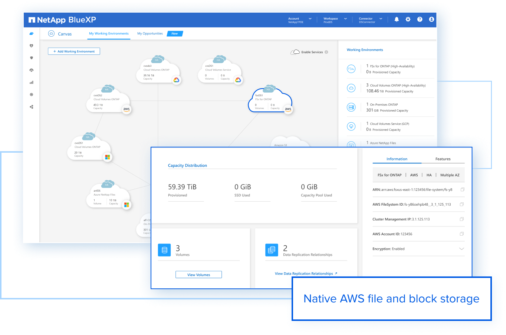Expand the Connector DSConnector dropdown
This screenshot has height=335, width=506.
tap(381, 19)
